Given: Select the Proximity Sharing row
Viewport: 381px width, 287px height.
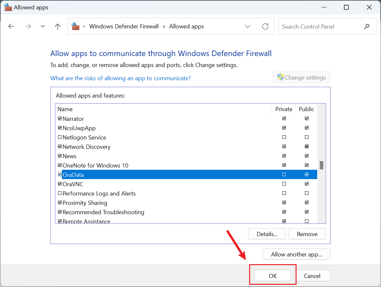Looking at the screenshot, I should coord(186,203).
